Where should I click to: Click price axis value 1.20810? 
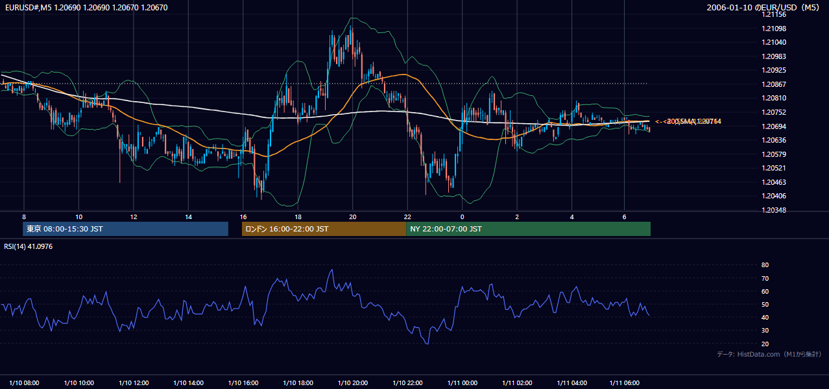coord(774,98)
